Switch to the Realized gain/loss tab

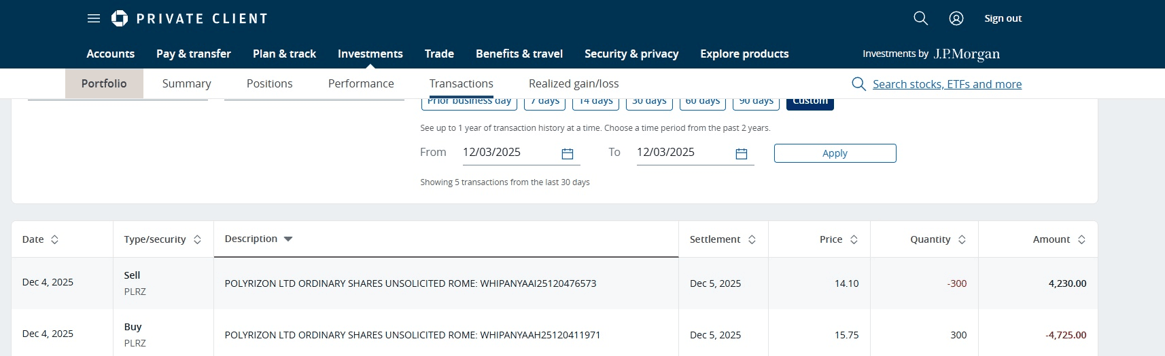point(574,83)
